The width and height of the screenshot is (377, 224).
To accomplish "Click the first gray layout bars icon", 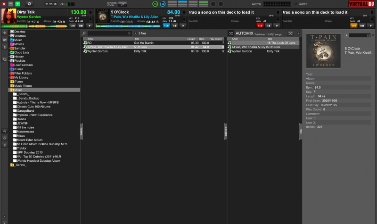I will 172,4.
